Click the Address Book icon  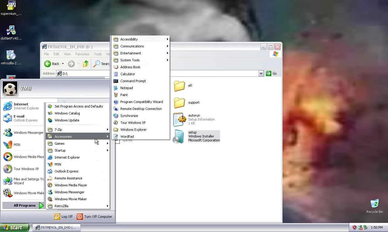pyautogui.click(x=116, y=67)
